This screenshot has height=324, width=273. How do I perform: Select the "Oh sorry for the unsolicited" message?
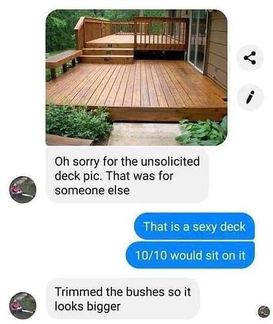click(128, 176)
